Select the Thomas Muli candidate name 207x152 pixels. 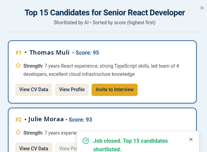(50, 53)
